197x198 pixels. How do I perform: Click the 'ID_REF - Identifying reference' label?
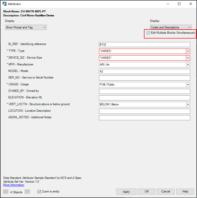27,44
